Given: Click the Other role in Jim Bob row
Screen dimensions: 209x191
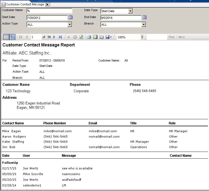Looking at the screenshot, I should [x=173, y=147].
